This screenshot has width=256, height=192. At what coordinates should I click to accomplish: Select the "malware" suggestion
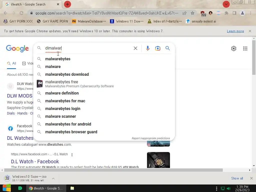pyautogui.click(x=104, y=66)
